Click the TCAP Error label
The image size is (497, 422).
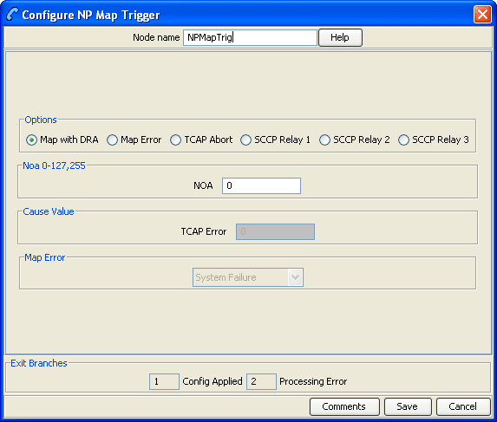(x=204, y=231)
